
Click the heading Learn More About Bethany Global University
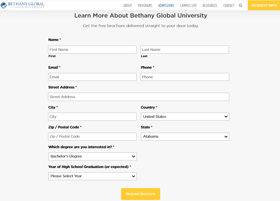tap(141, 16)
